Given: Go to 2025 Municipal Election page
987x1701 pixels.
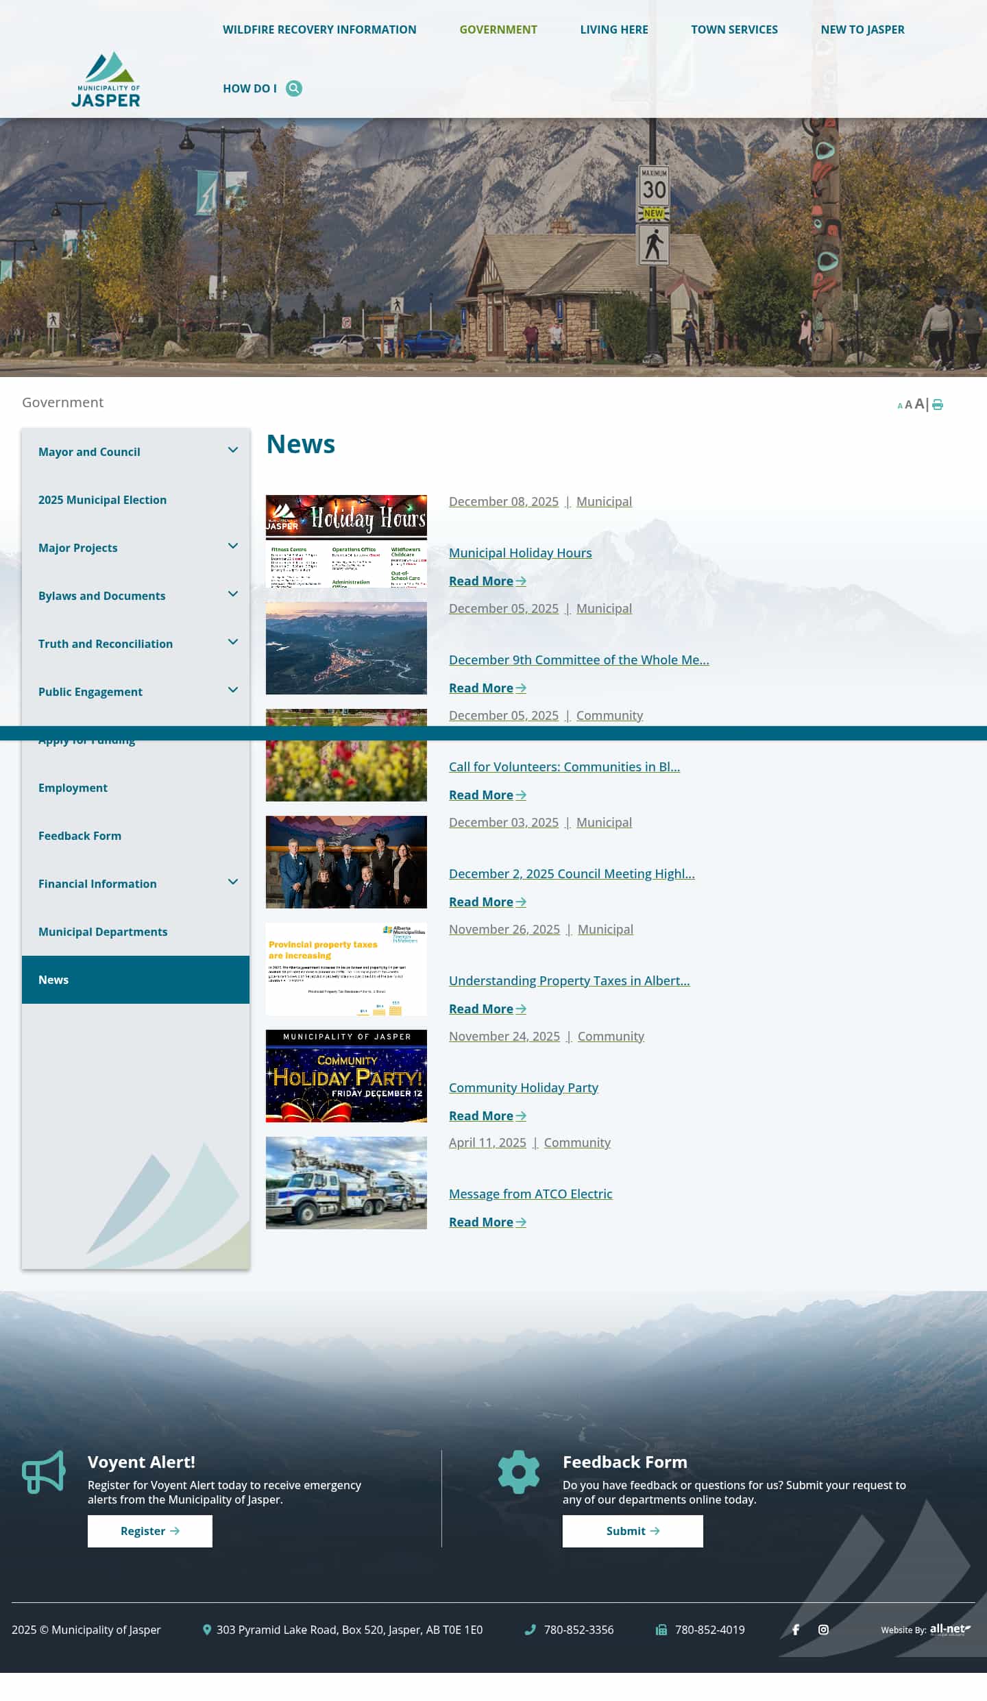Looking at the screenshot, I should pyautogui.click(x=103, y=500).
